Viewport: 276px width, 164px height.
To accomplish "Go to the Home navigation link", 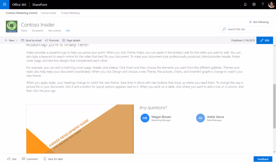I will [24, 31].
